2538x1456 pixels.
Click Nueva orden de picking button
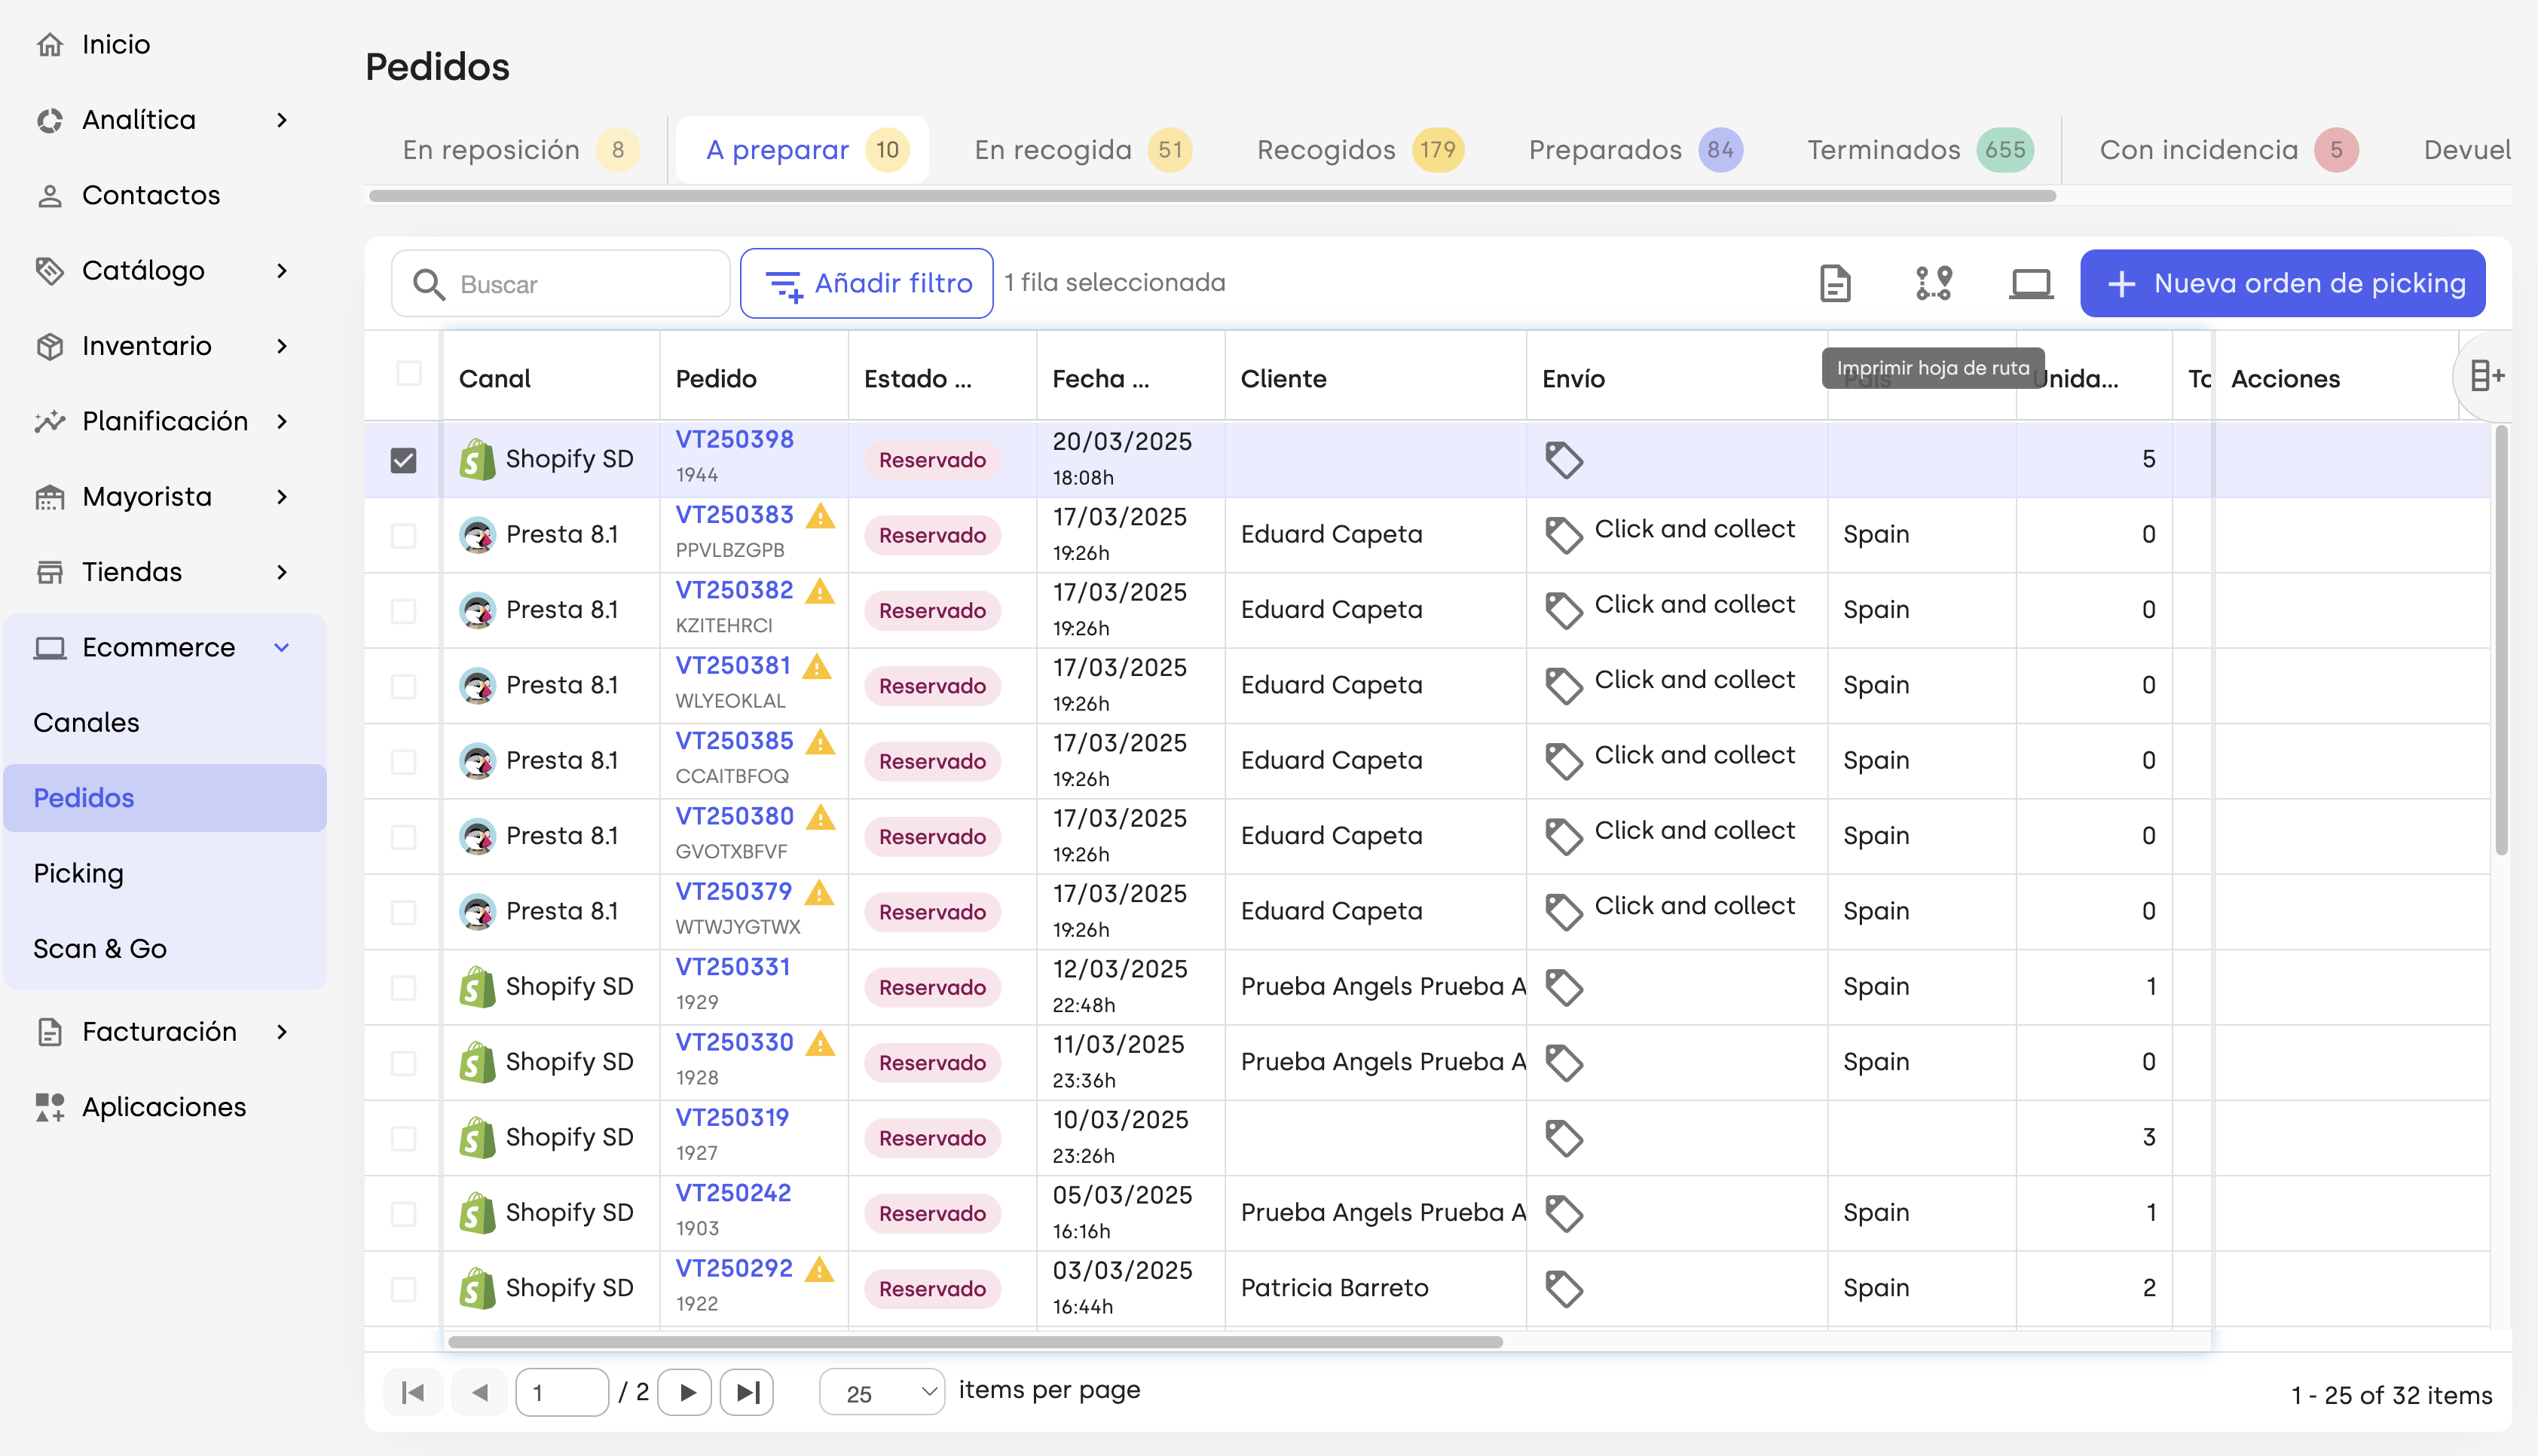2283,284
